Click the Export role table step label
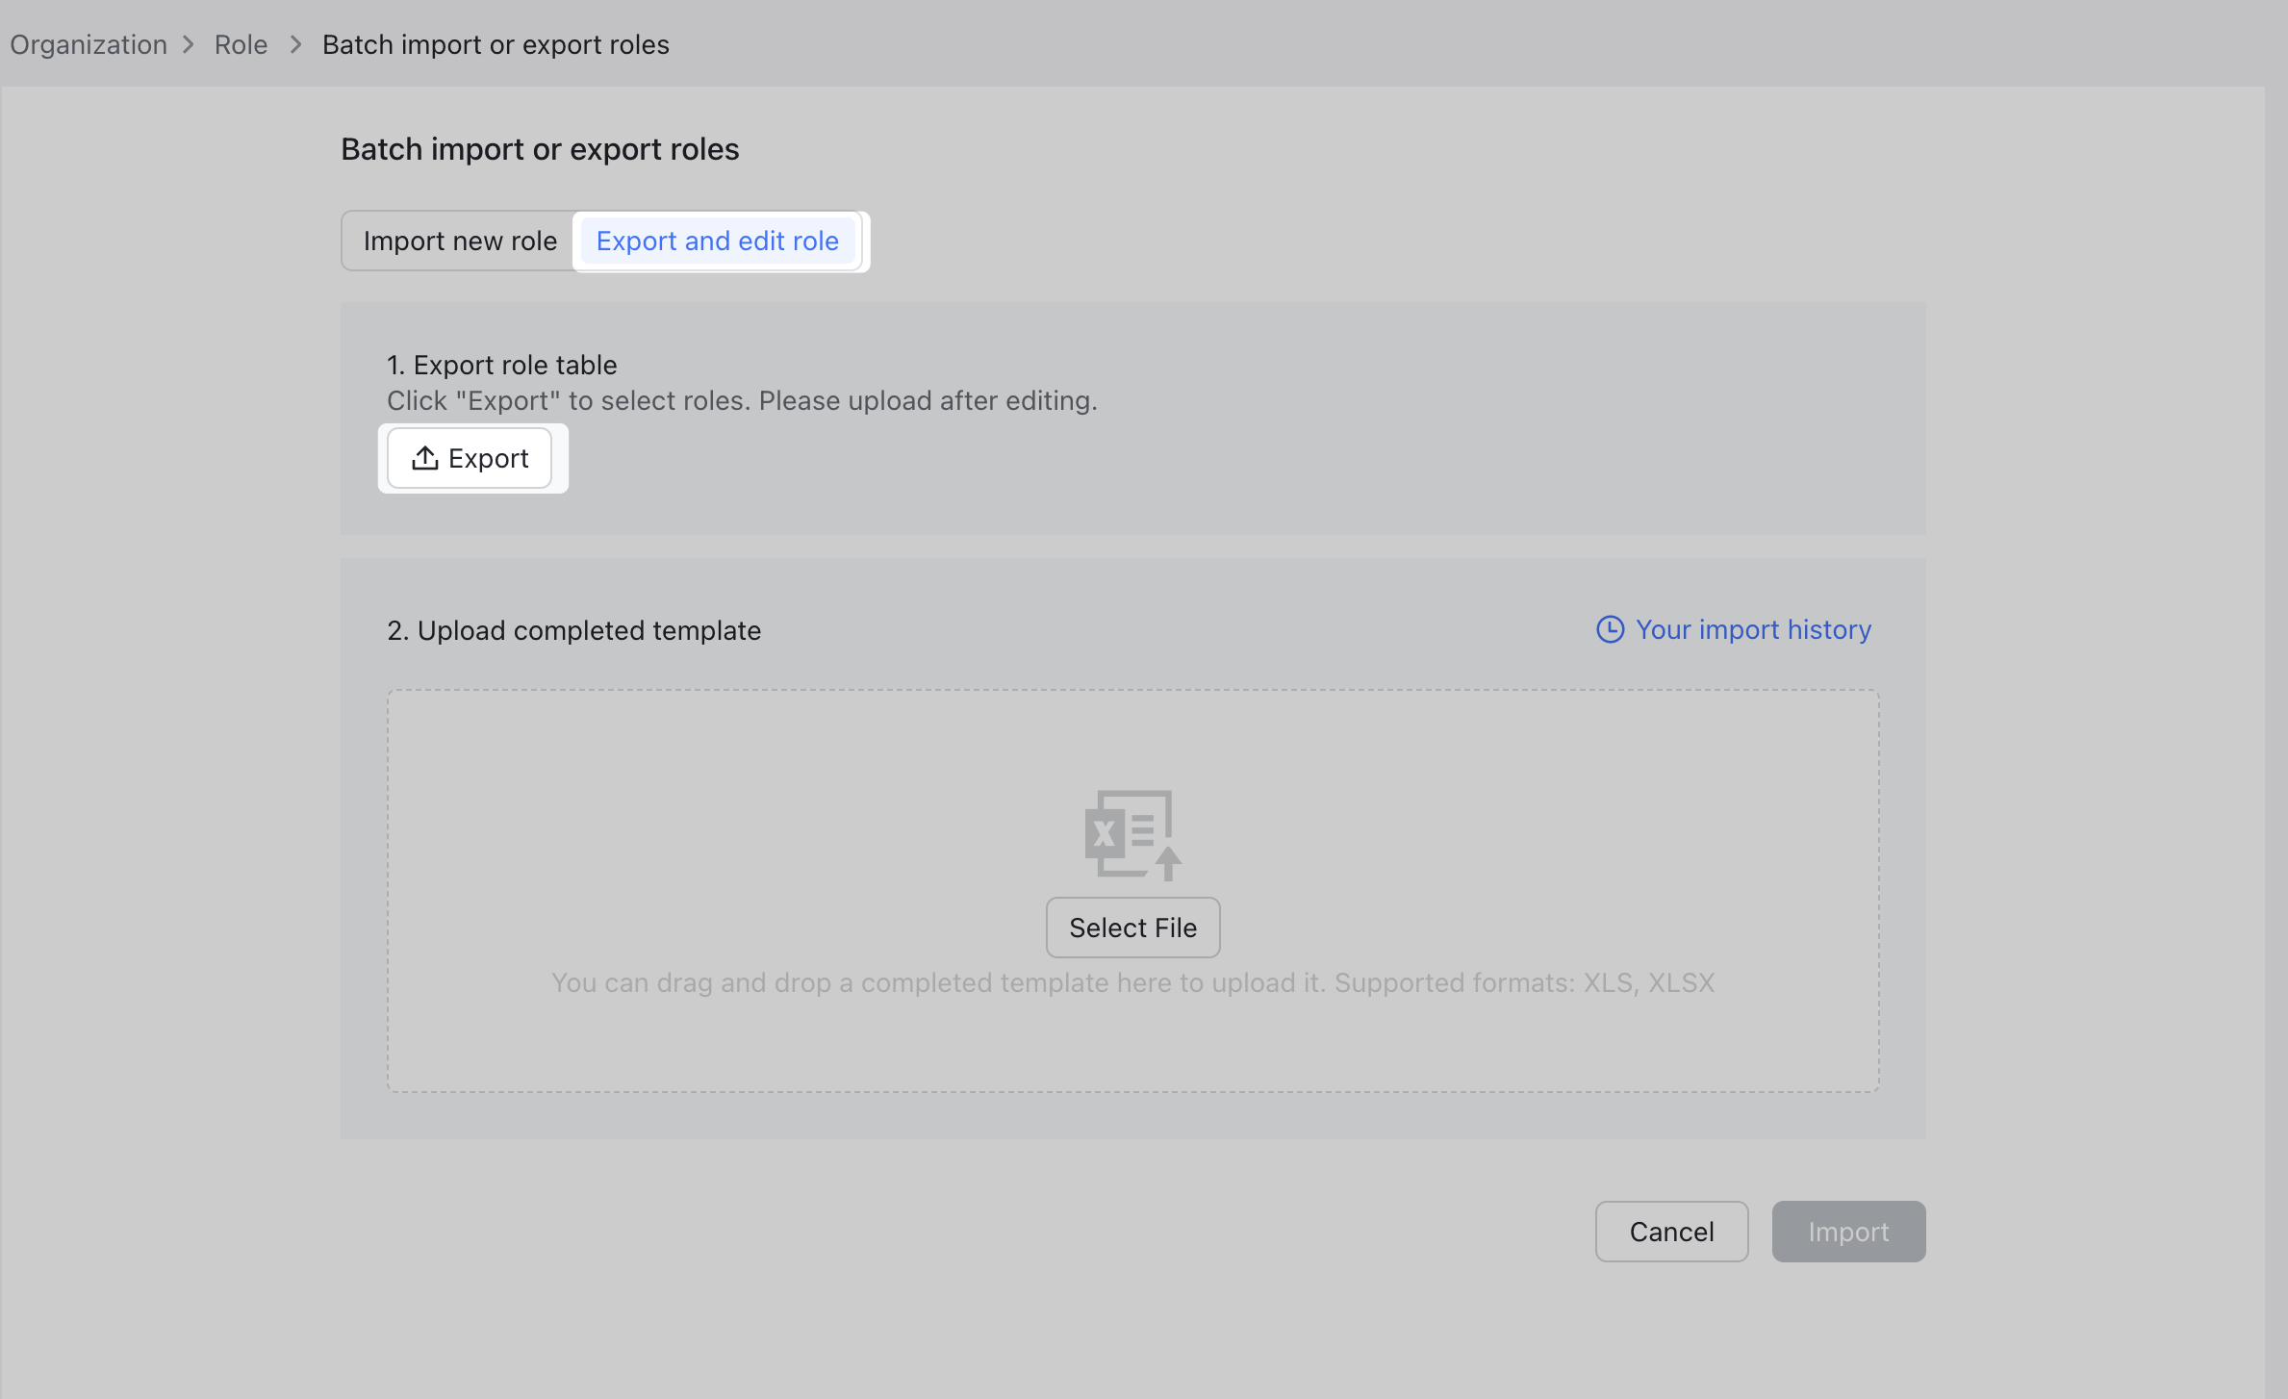The height and width of the screenshot is (1399, 2288). coord(501,365)
